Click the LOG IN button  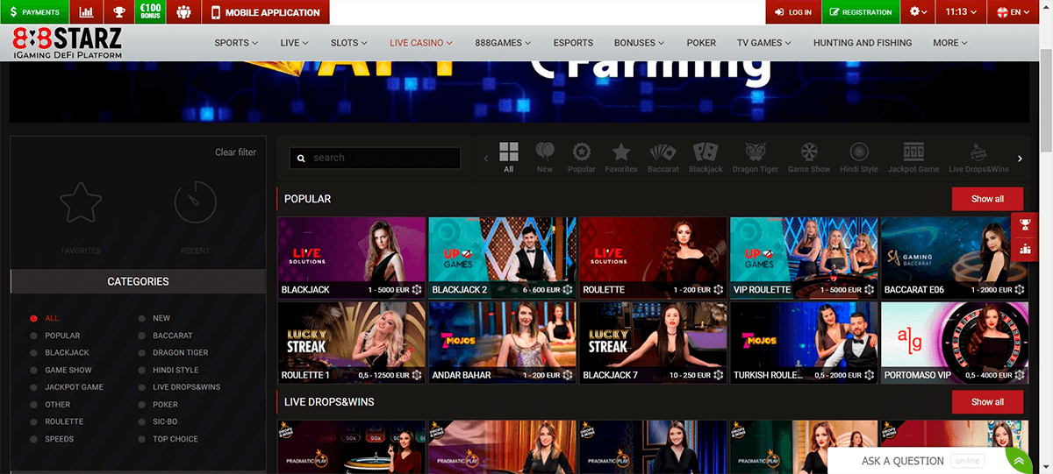pos(793,12)
